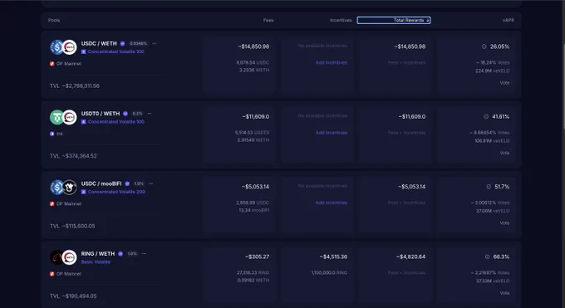Add incentives to the USDT0 / WETH pool
The height and width of the screenshot is (308, 565).
[x=332, y=133]
